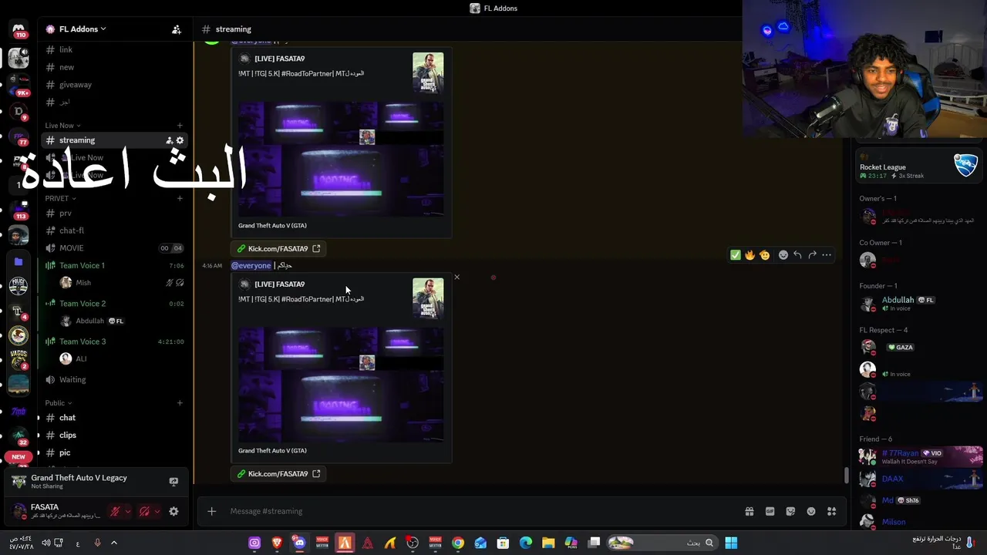The image size is (987, 555).
Task: Reply to the hovered message
Action: click(x=797, y=255)
